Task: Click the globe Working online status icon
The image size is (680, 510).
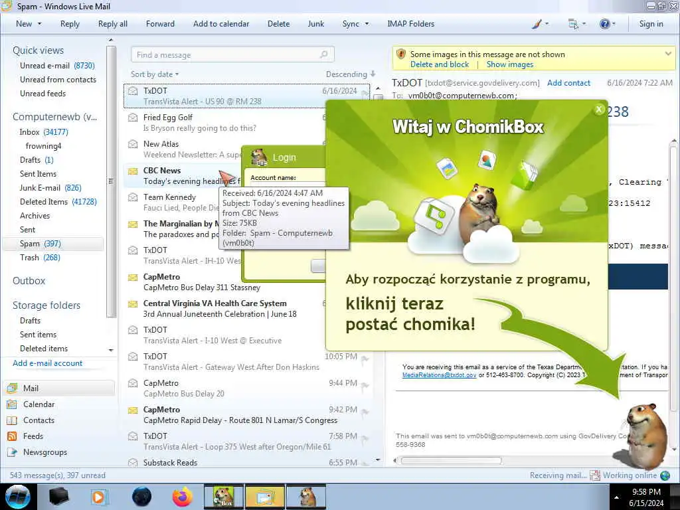Action: (665, 475)
